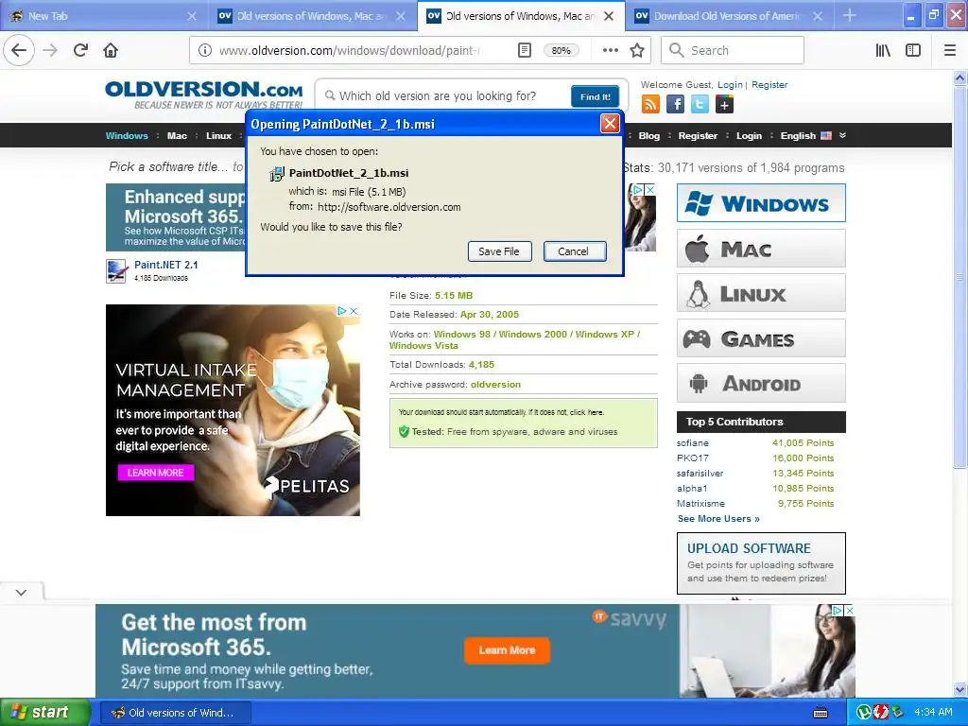Click the 80% zoom level indicator
The image size is (968, 726).
(562, 51)
